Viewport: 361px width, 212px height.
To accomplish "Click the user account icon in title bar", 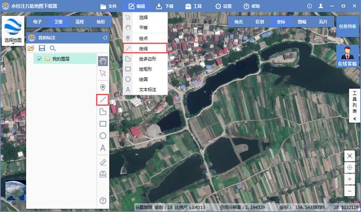I will coord(321,6).
